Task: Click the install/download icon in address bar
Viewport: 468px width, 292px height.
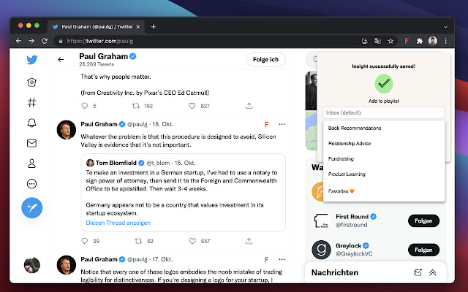Action: (x=364, y=41)
